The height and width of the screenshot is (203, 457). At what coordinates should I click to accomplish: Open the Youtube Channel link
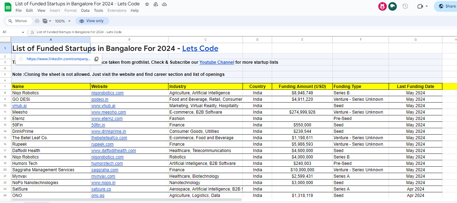click(x=217, y=62)
